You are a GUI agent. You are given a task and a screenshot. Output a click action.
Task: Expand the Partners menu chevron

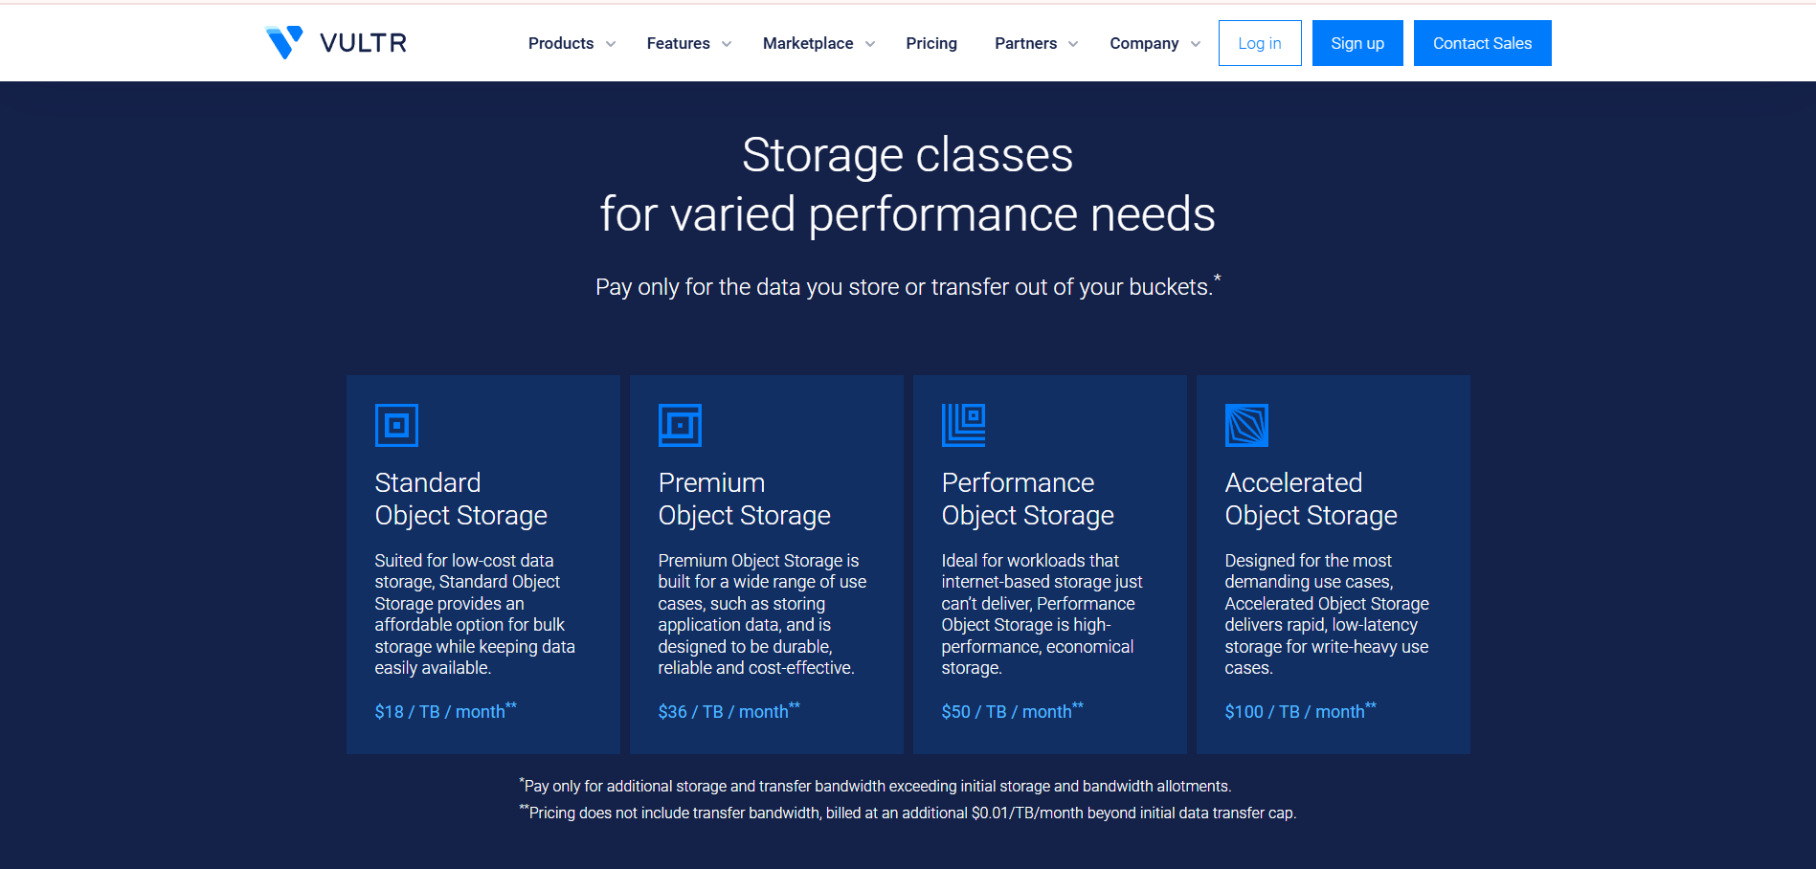1073,44
